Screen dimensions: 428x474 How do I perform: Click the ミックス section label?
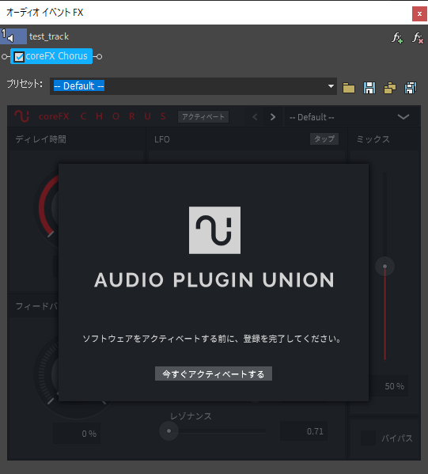[373, 139]
